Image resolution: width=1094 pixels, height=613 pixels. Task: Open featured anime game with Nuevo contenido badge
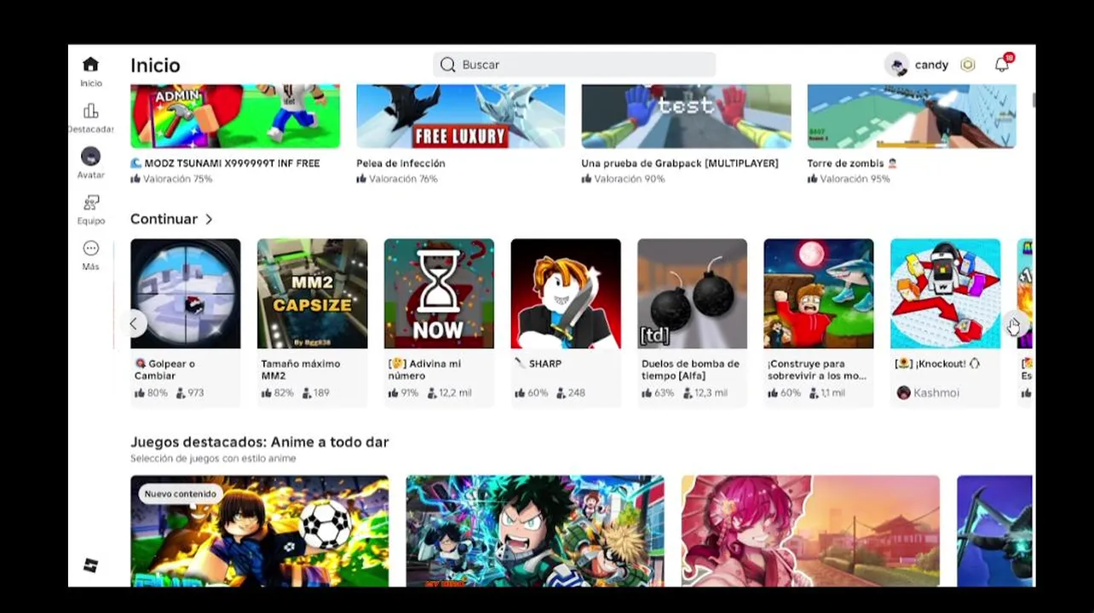click(259, 531)
